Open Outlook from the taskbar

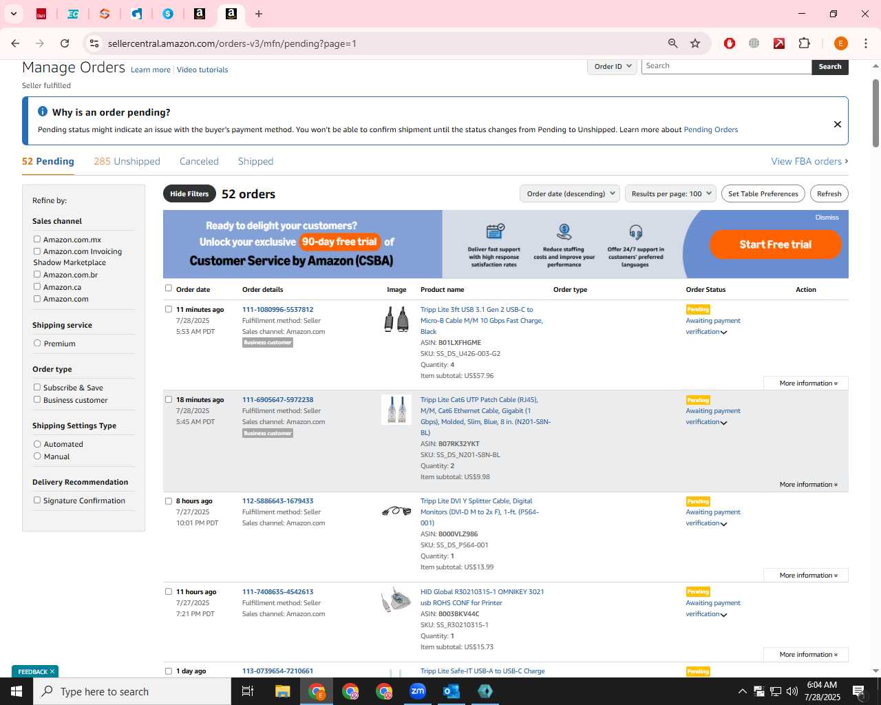click(452, 691)
